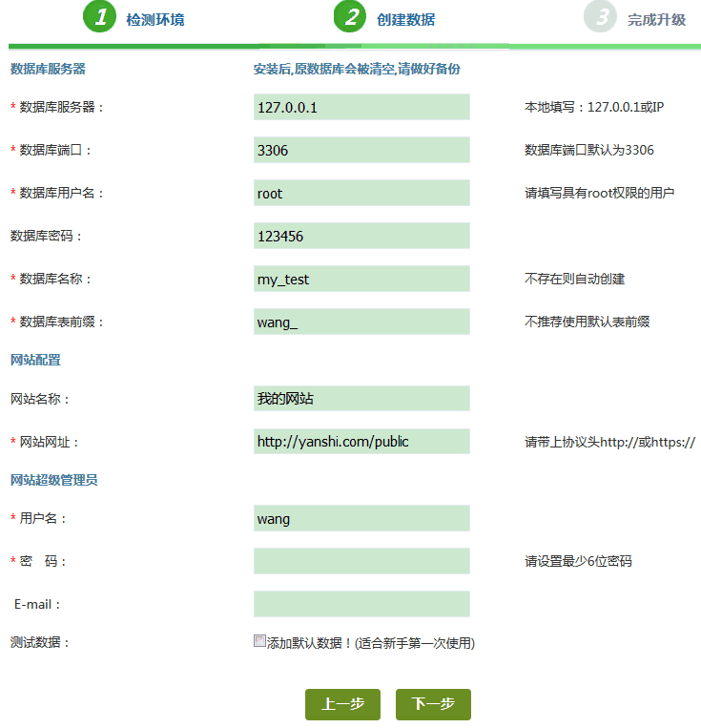
Task: Select the 创建数据 step tab
Action: [x=405, y=19]
